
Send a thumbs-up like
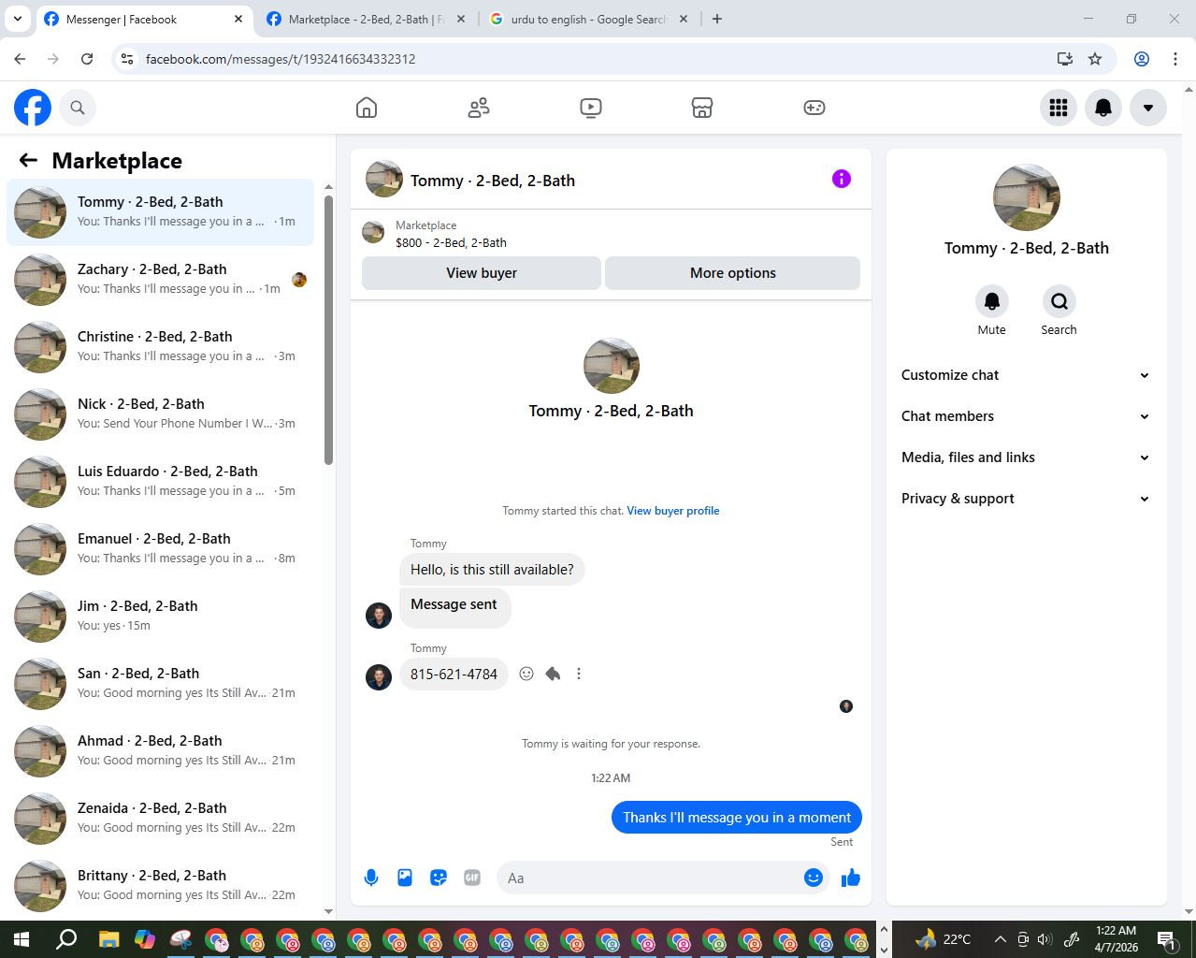pos(851,878)
